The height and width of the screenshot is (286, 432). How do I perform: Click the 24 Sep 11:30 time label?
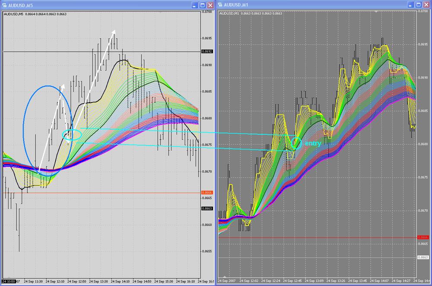point(33,282)
